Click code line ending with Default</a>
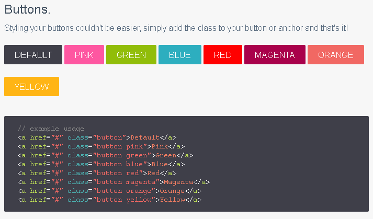The image size is (373, 219). pyautogui.click(x=97, y=137)
